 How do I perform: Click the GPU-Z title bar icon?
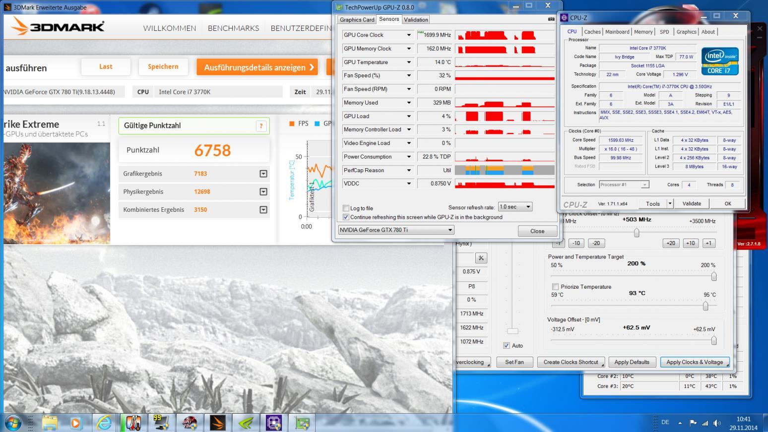point(339,7)
